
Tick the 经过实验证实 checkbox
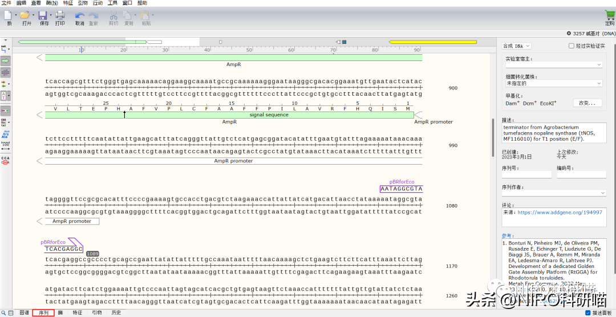pyautogui.click(x=572, y=46)
